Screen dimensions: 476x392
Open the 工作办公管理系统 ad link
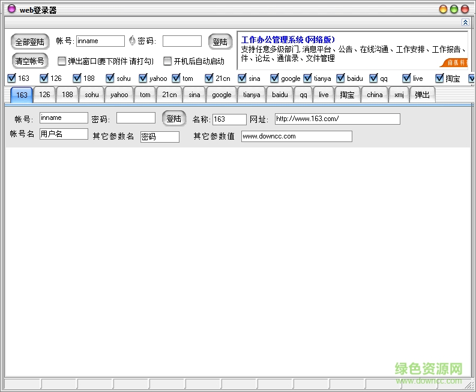[x=288, y=40]
